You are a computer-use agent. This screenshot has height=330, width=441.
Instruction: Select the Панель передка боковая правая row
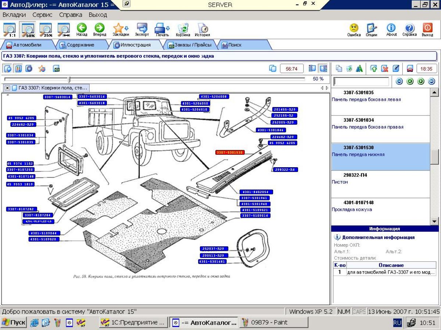click(x=380, y=129)
